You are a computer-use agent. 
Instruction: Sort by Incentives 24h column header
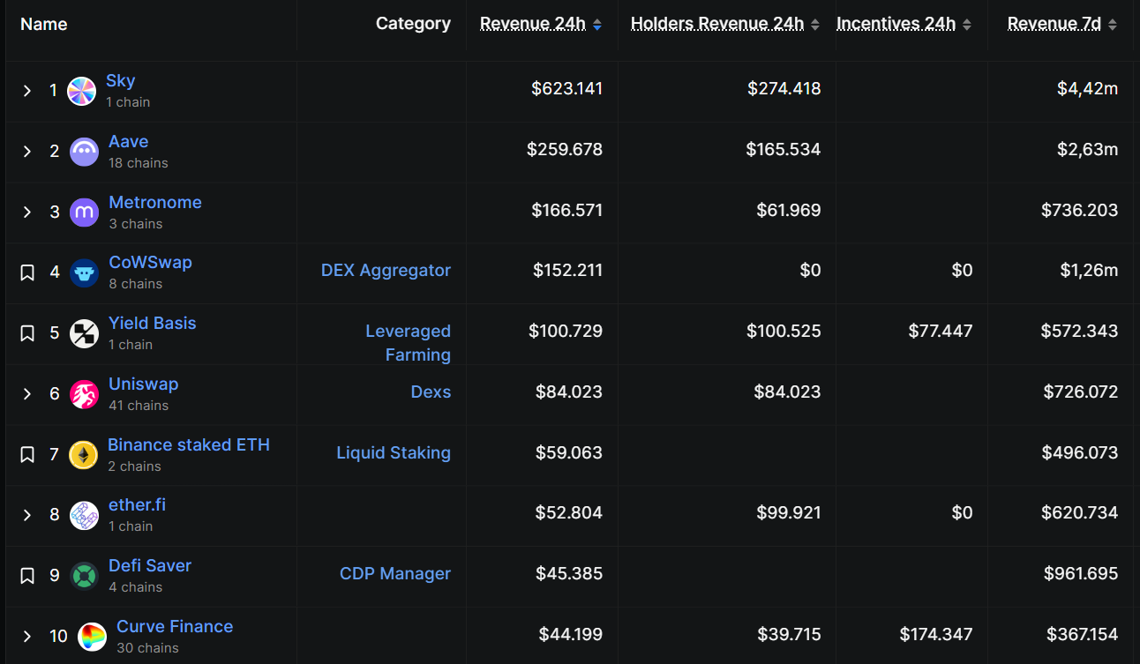(896, 24)
